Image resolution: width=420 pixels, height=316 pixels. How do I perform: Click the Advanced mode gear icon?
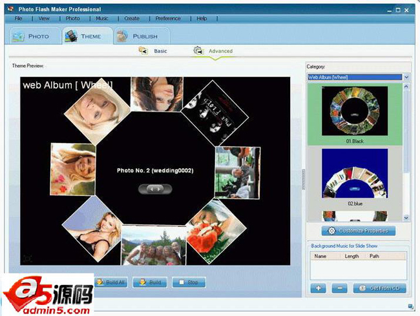pos(198,50)
